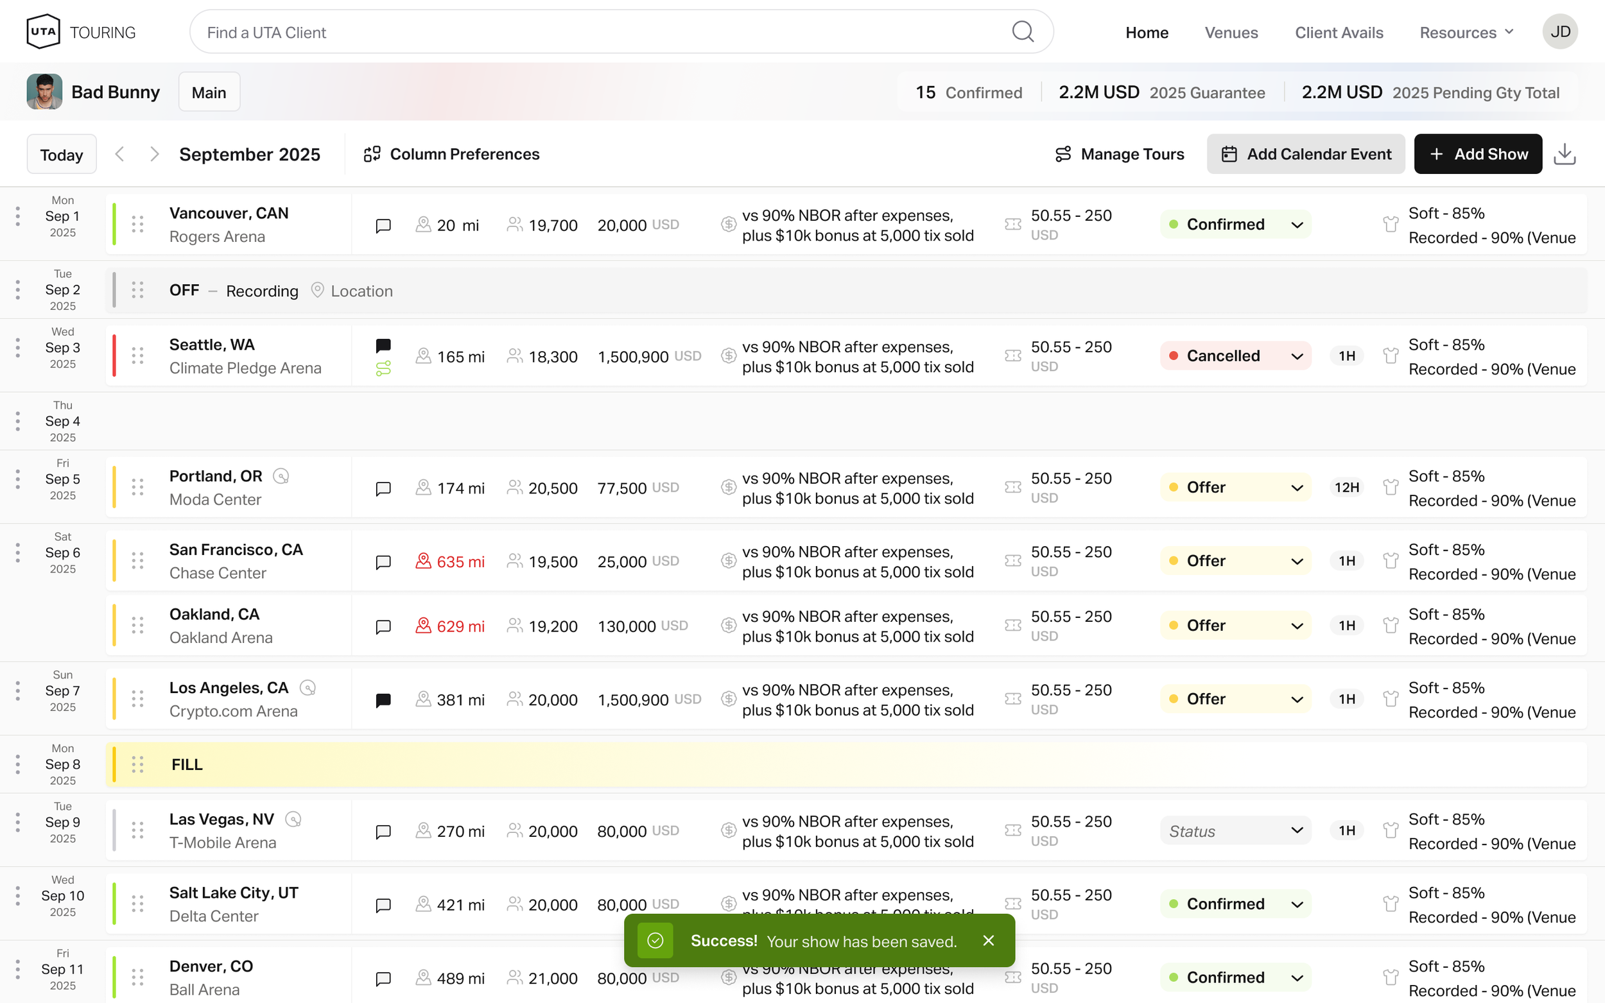Go to previous month arrow

(x=119, y=154)
